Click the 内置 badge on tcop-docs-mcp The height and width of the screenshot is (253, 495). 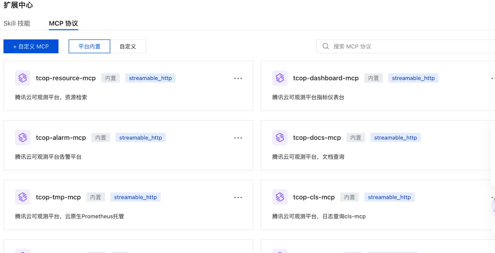356,138
